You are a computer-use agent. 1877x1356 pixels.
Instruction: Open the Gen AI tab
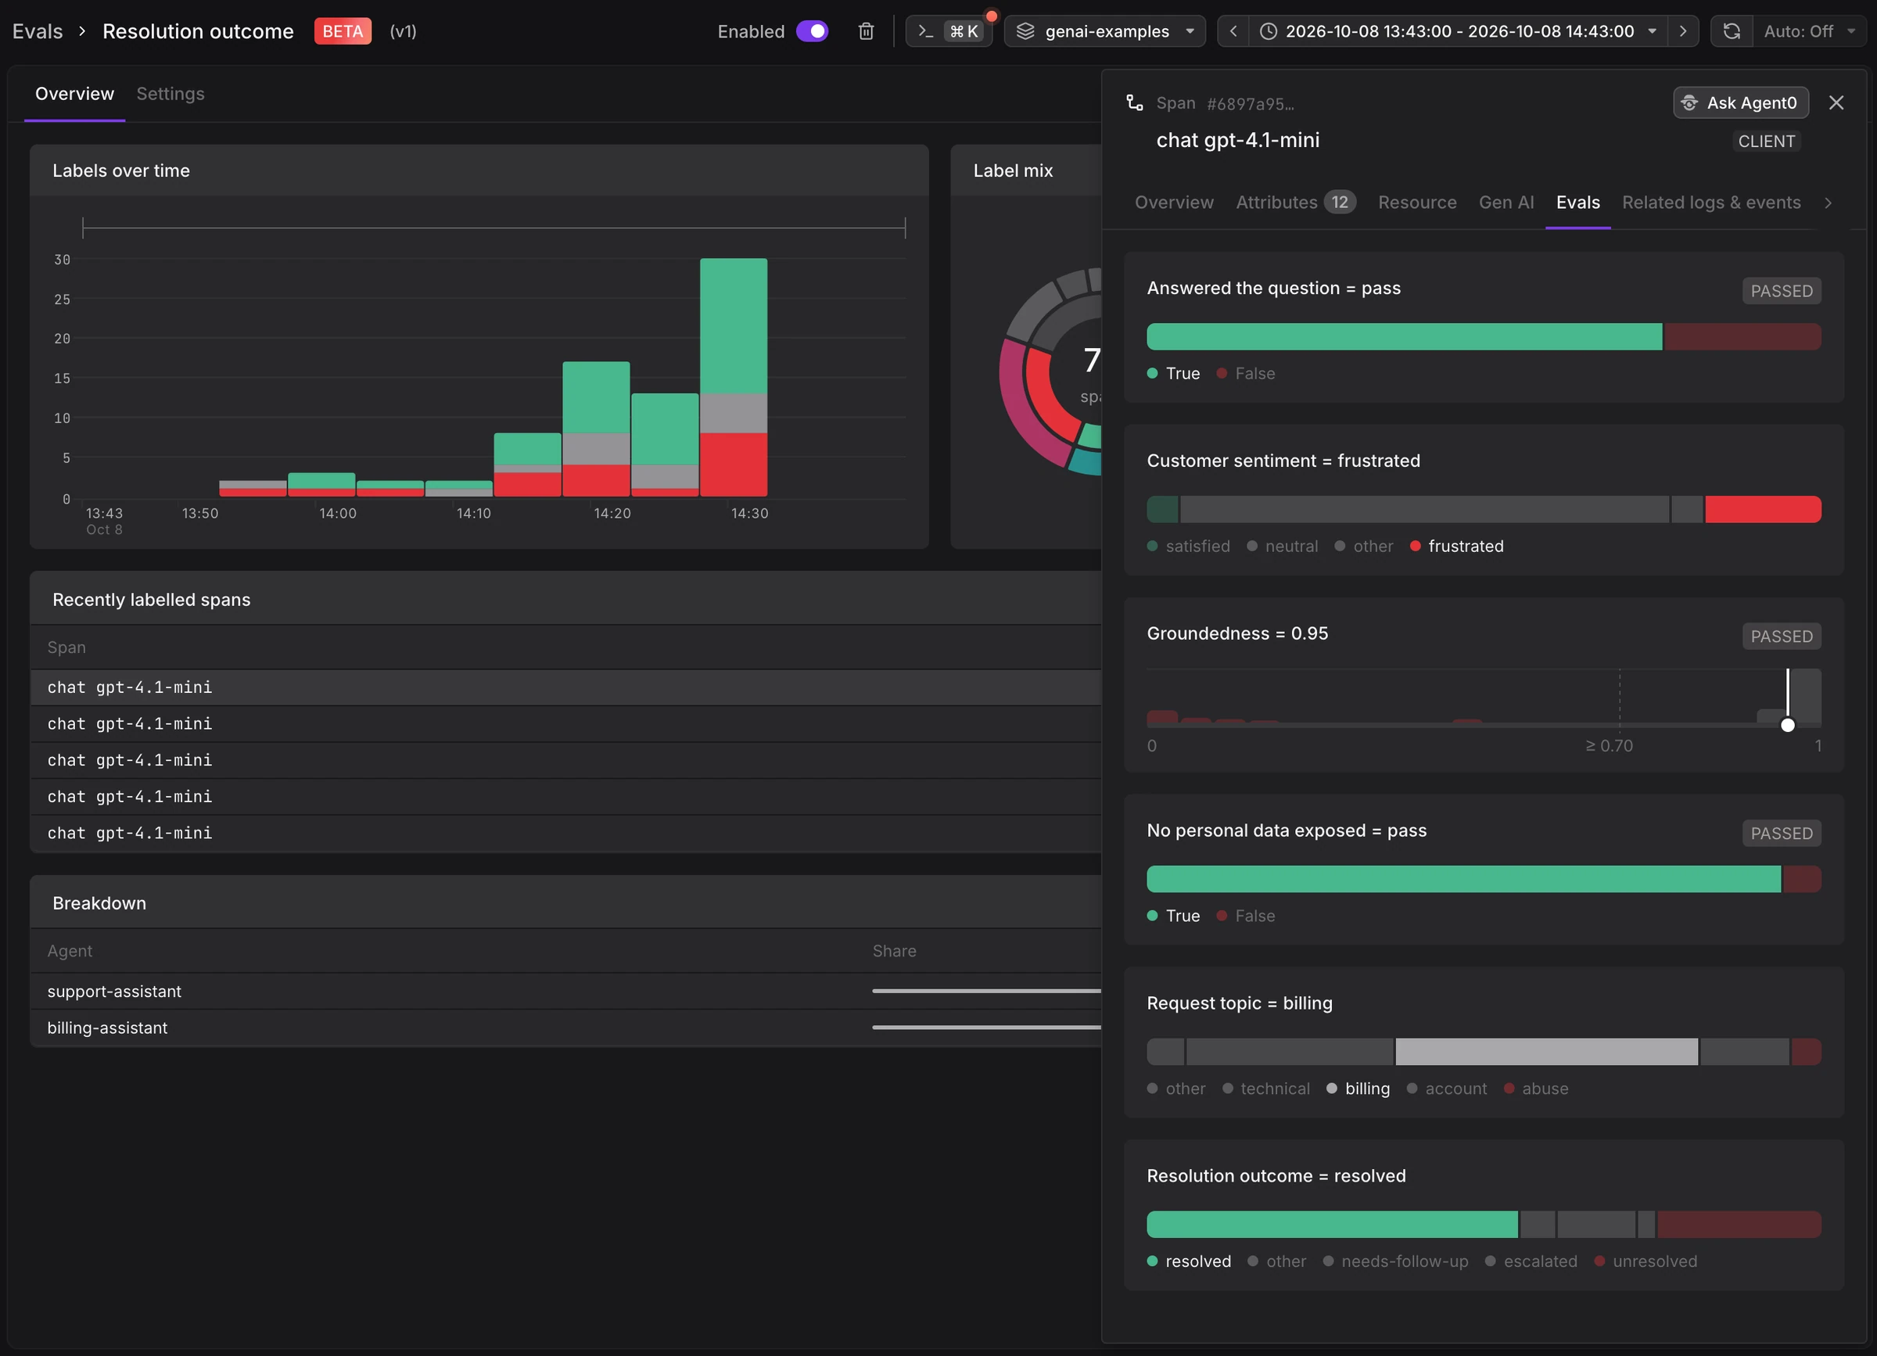tap(1506, 203)
